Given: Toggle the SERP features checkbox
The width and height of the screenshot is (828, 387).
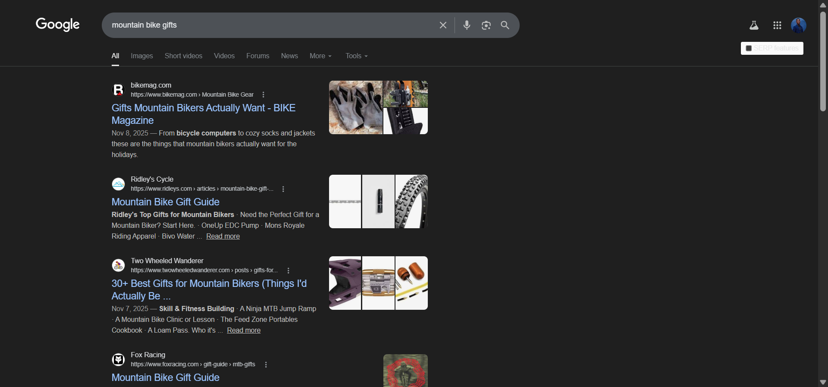Looking at the screenshot, I should [749, 48].
